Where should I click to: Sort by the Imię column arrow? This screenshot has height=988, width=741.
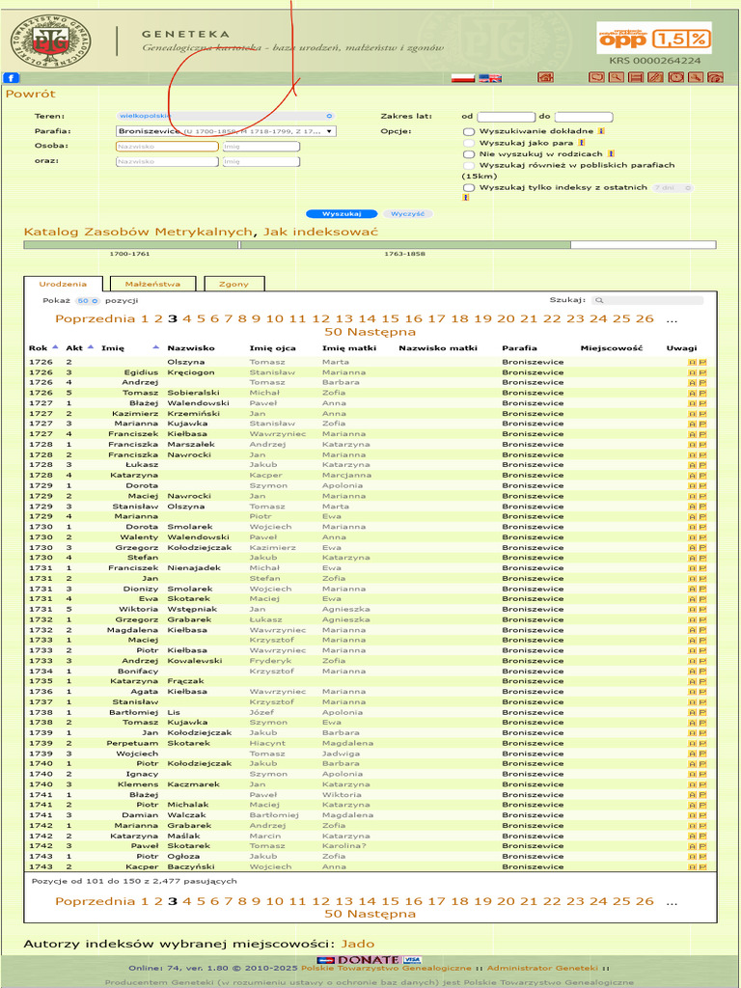155,347
